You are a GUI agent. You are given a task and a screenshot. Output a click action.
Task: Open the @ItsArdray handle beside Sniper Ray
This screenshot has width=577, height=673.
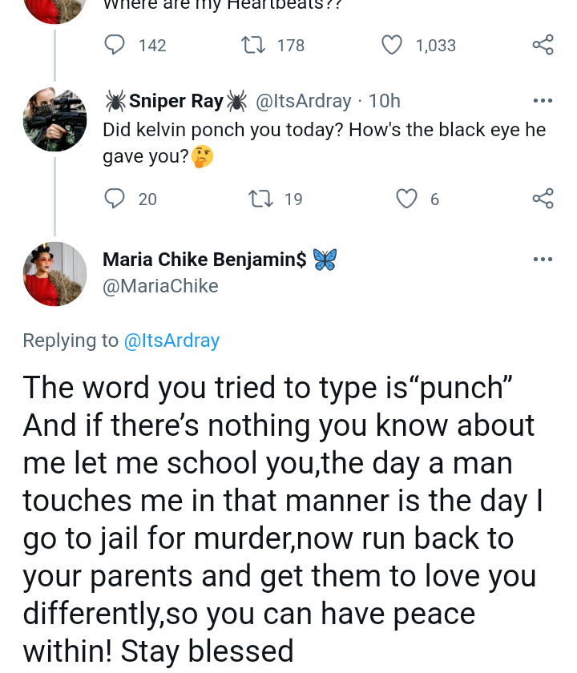(x=303, y=101)
